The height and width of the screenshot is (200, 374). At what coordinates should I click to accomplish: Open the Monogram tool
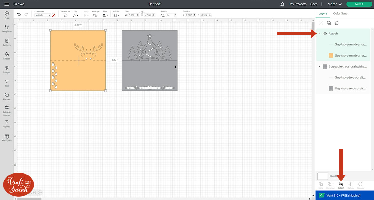[7, 138]
